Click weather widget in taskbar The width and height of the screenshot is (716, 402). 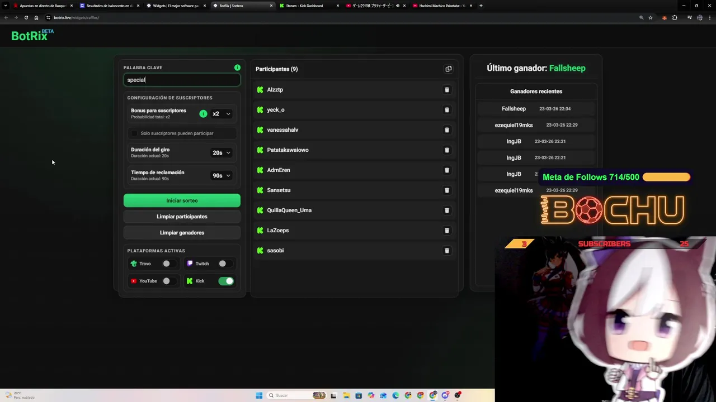20,395
